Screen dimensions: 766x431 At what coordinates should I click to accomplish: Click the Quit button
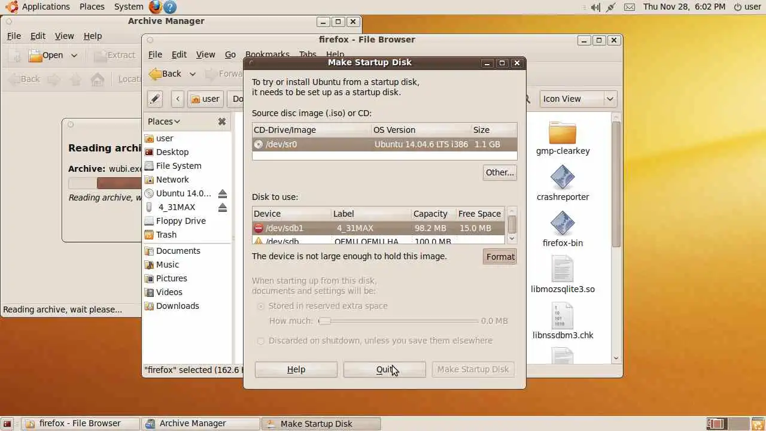(384, 369)
